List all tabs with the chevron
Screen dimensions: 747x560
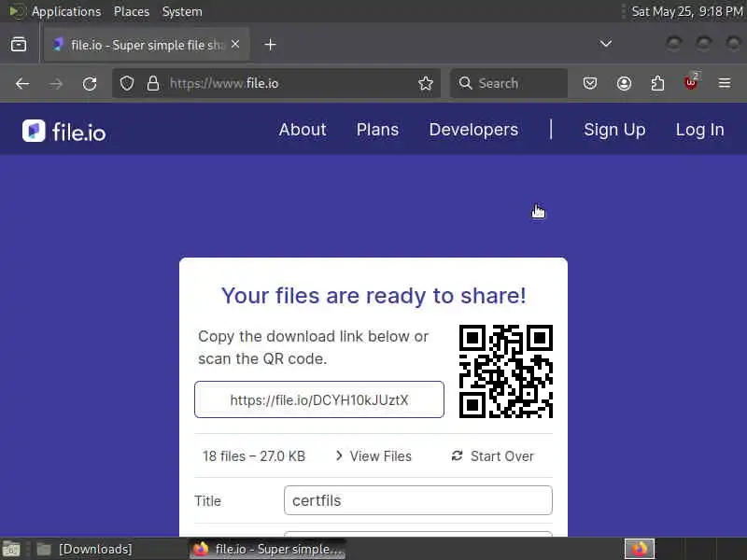click(x=605, y=44)
